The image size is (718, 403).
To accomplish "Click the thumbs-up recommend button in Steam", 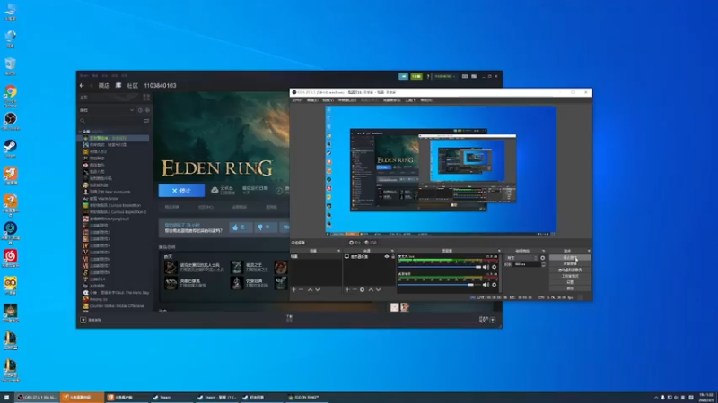I will click(240, 227).
